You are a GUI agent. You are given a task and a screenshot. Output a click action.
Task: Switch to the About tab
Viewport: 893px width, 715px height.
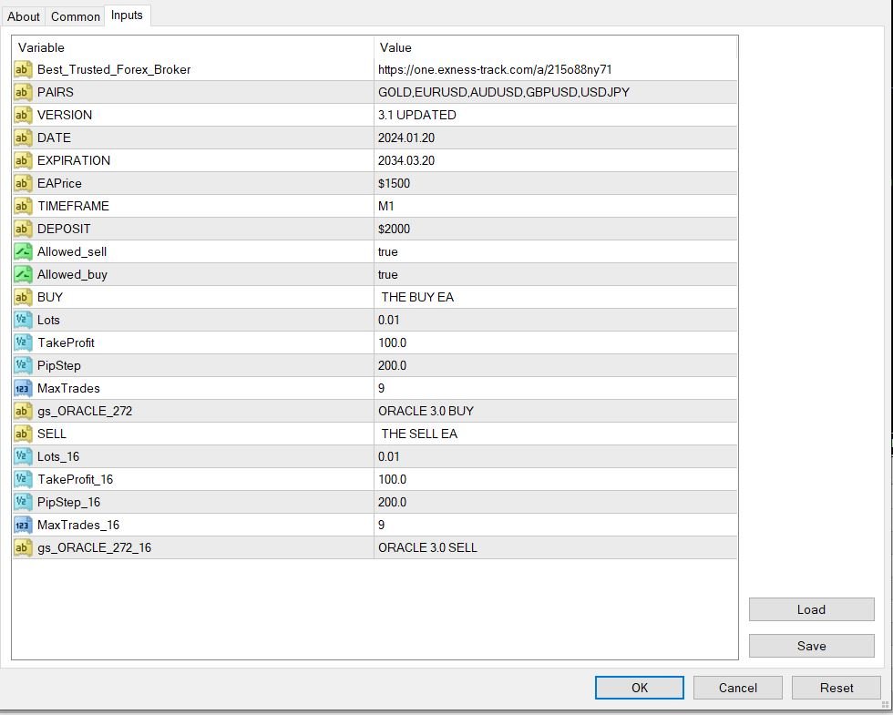(x=24, y=16)
